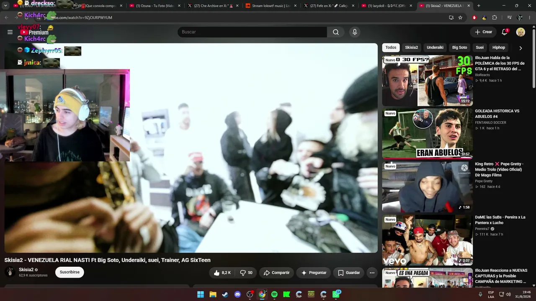Select the Underaiki filter chip
This screenshot has height=301, width=536.
[435, 48]
